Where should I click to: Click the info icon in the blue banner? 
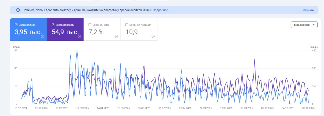(18, 10)
